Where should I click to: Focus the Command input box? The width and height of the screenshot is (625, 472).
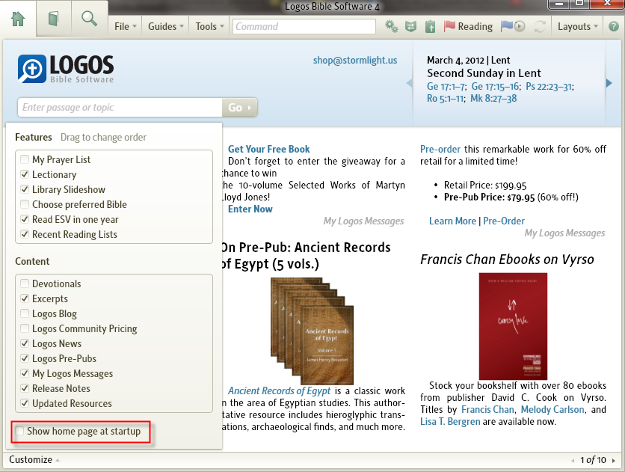click(x=304, y=27)
